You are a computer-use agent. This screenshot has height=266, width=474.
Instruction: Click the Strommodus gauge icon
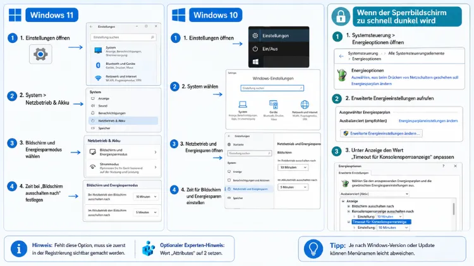click(93, 167)
